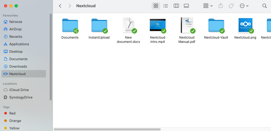The height and width of the screenshot is (131, 271).
Task: Switch to icon grid view
Action: (x=156, y=6)
